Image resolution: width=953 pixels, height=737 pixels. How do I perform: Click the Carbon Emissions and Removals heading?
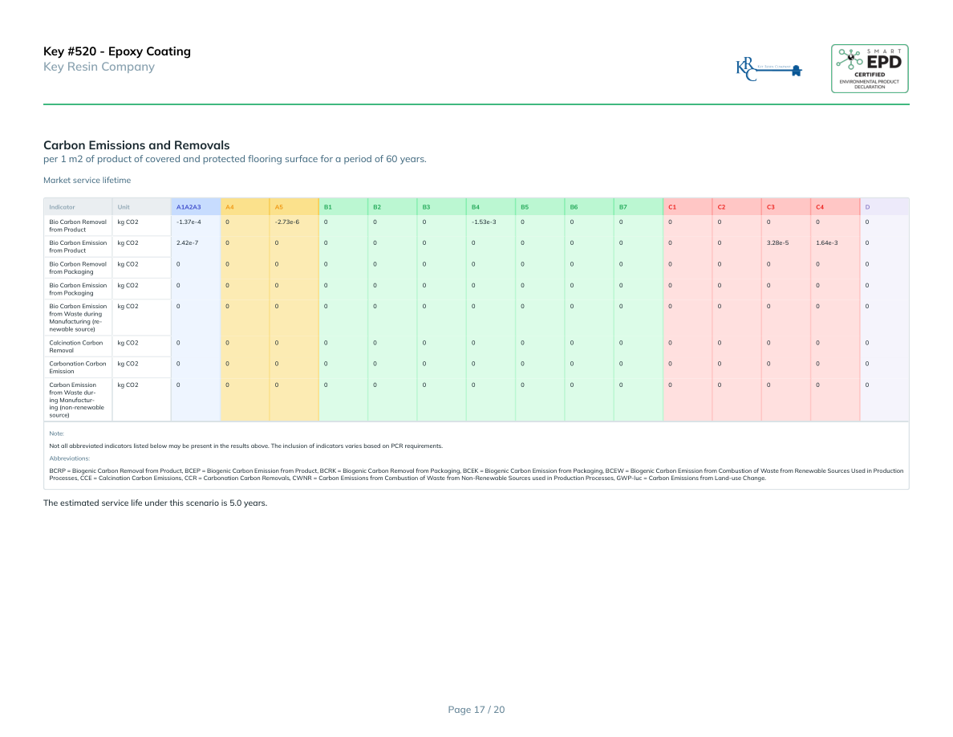[136, 145]
